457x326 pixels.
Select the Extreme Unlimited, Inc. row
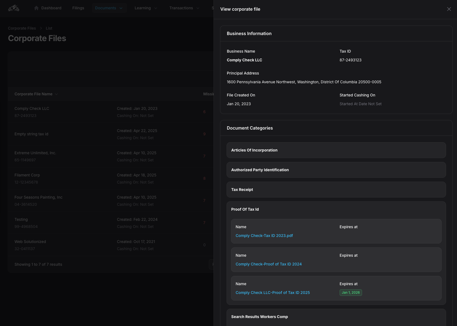tap(111, 156)
